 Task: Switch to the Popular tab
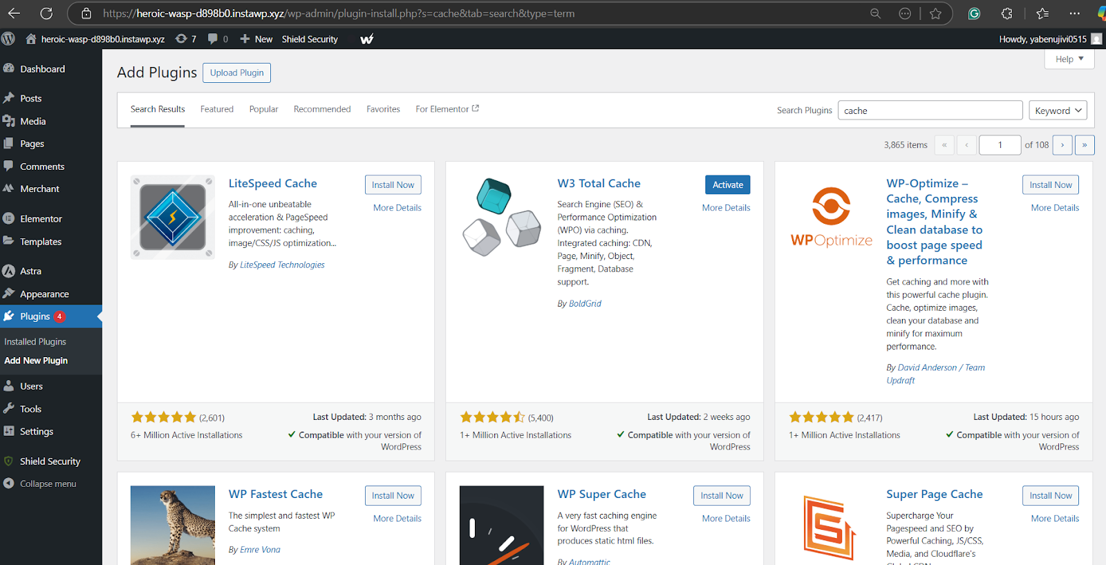click(x=263, y=109)
